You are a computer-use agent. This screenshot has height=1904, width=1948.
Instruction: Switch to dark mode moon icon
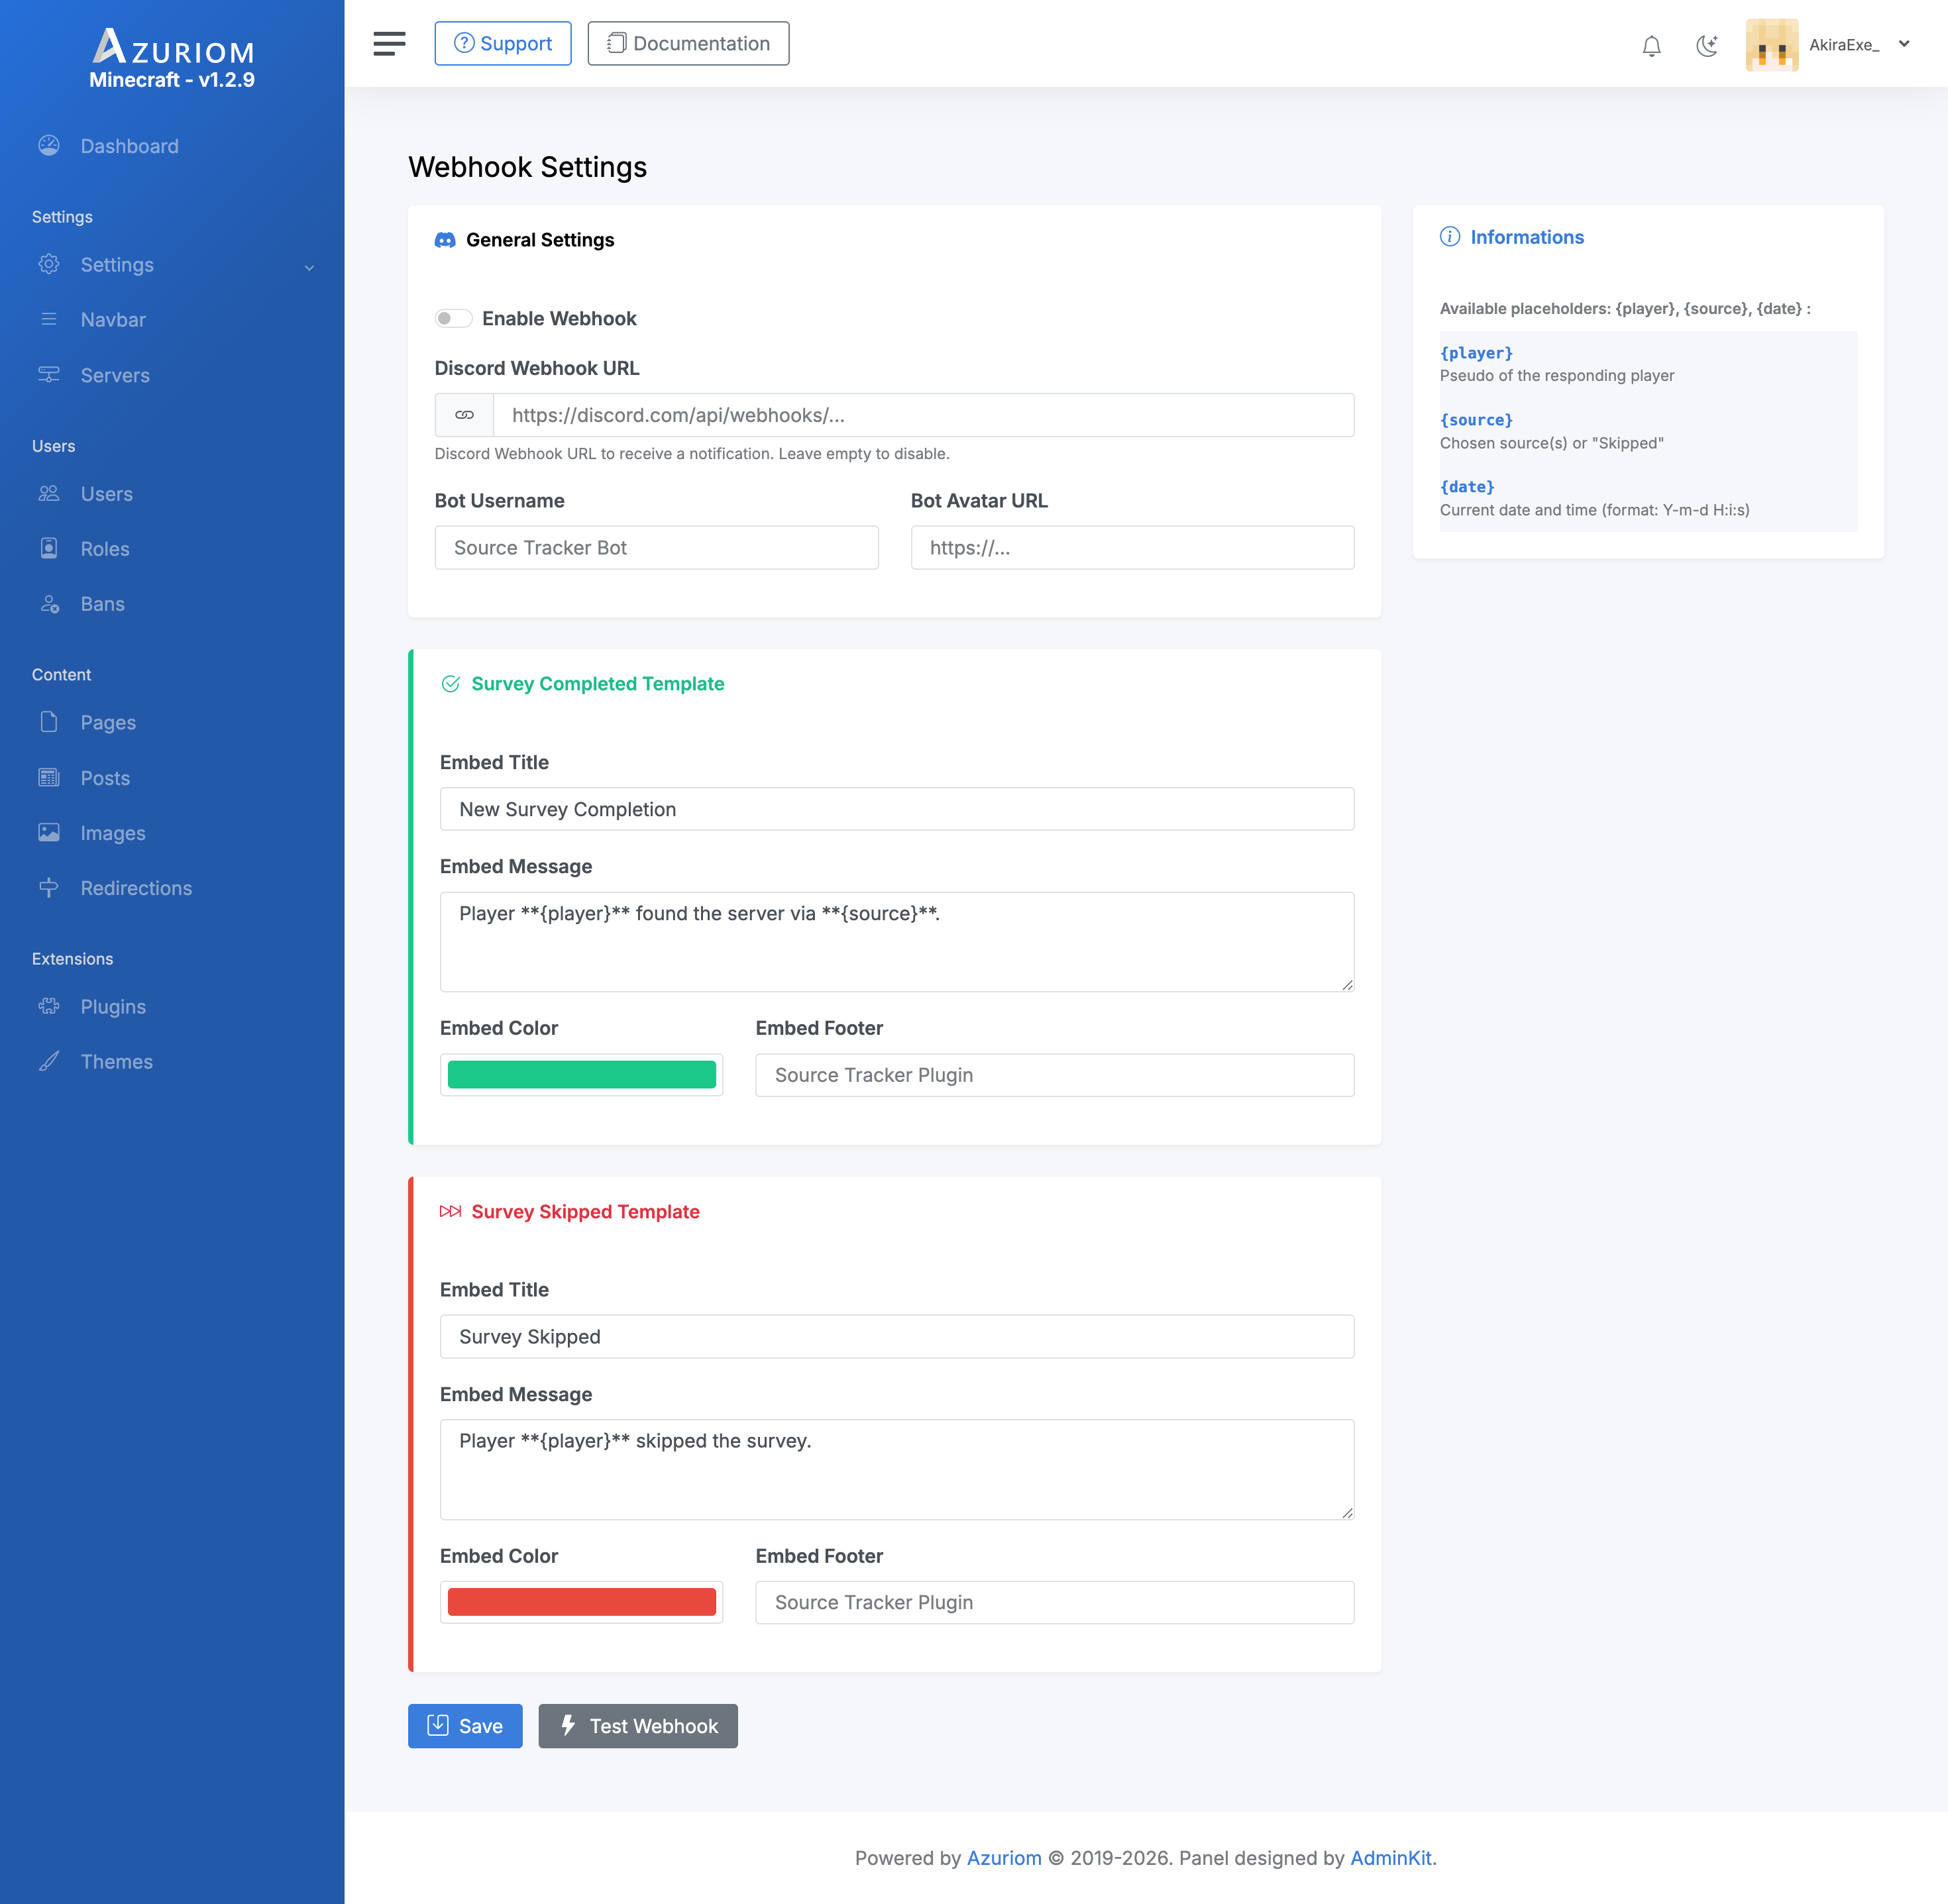pos(1707,46)
